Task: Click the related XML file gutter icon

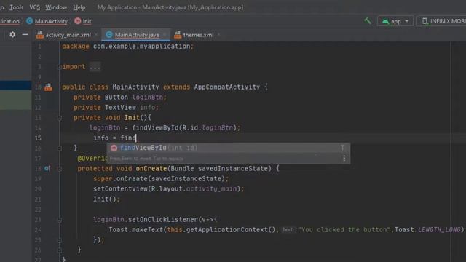Action: (x=48, y=87)
